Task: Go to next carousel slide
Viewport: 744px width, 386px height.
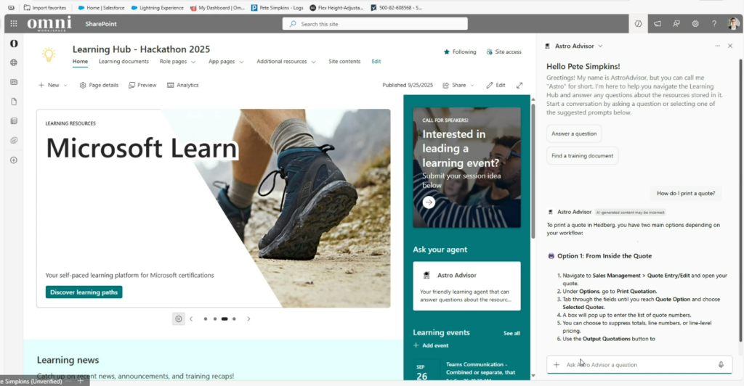Action: pyautogui.click(x=248, y=319)
